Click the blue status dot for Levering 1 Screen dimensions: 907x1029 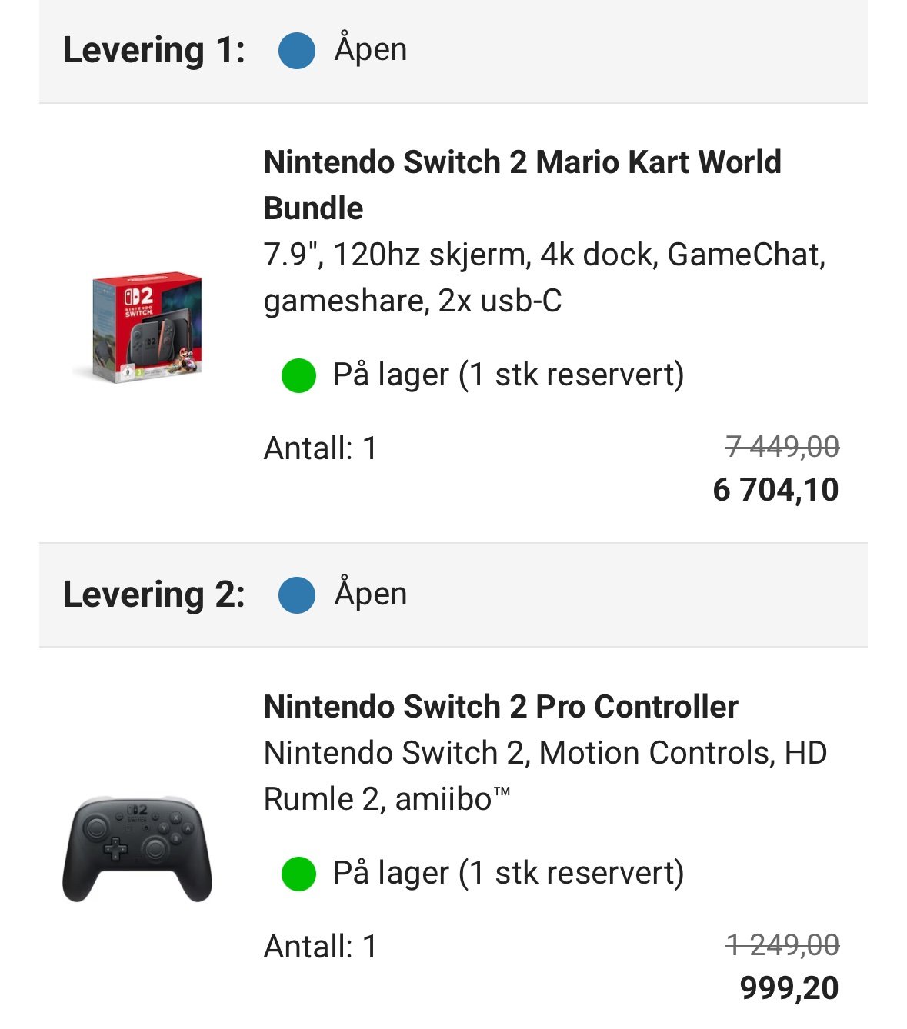pyautogui.click(x=297, y=51)
